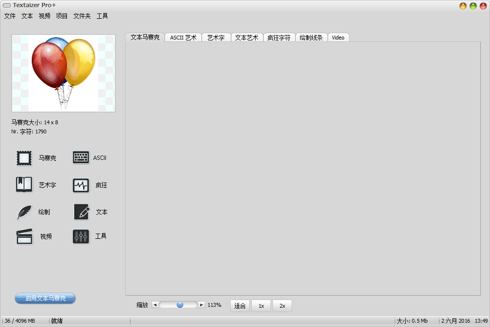Open the 文件 menu

point(10,16)
